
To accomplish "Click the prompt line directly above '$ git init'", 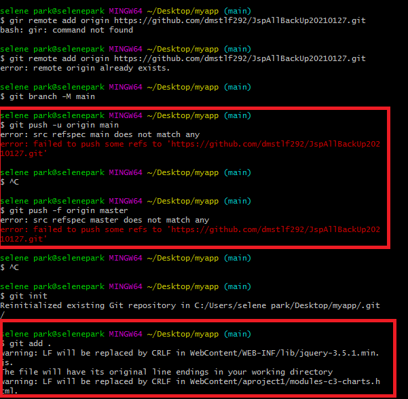I will pos(126,286).
